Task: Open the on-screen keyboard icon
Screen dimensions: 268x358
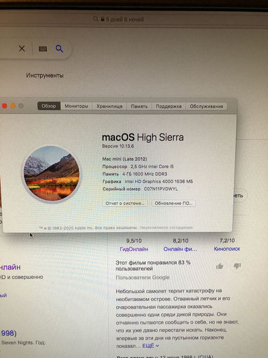Action: 43,49
